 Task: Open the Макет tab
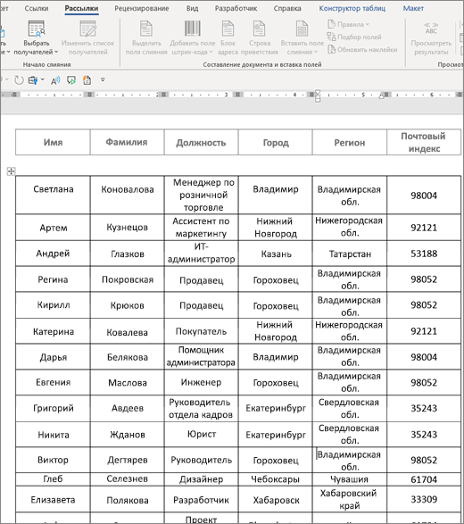pyautogui.click(x=413, y=8)
